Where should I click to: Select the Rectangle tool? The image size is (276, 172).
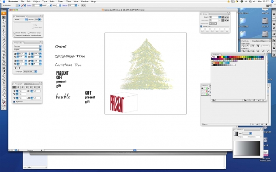pos(4,39)
